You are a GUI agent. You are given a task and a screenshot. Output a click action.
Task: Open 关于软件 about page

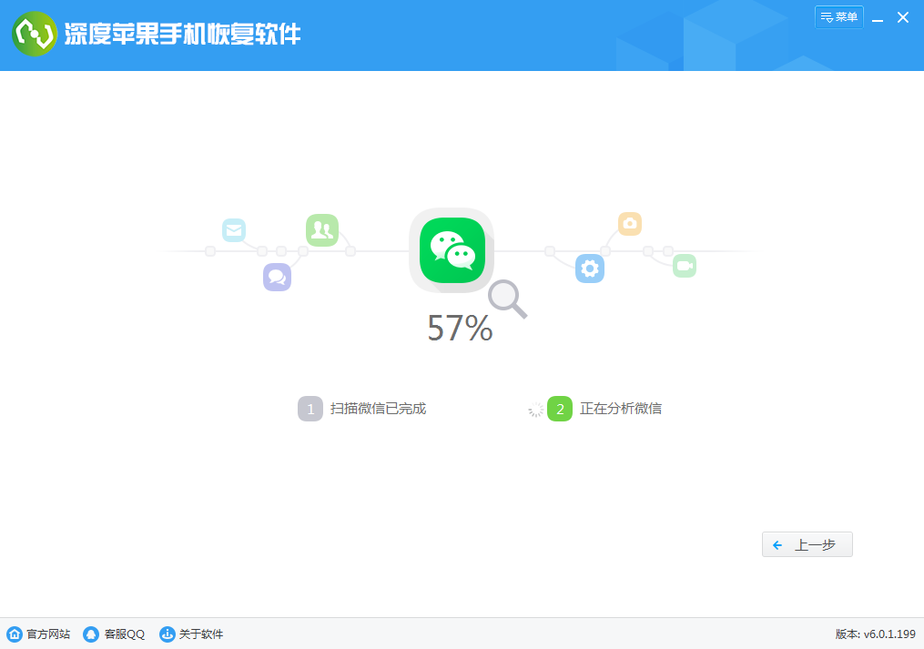click(191, 634)
